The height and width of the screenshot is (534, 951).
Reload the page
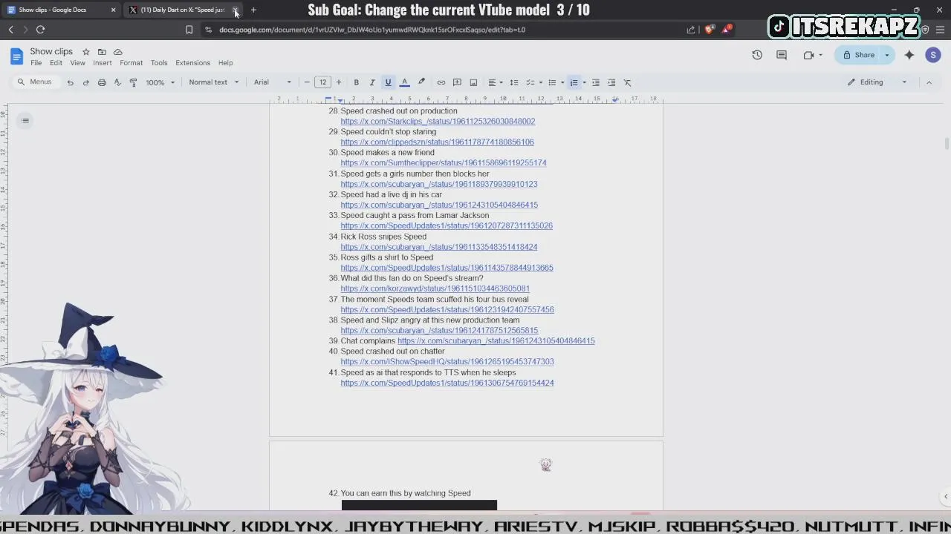tap(40, 30)
